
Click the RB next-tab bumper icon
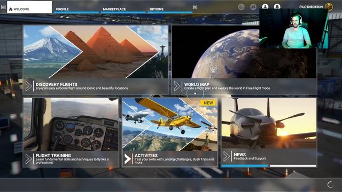(x=195, y=7)
